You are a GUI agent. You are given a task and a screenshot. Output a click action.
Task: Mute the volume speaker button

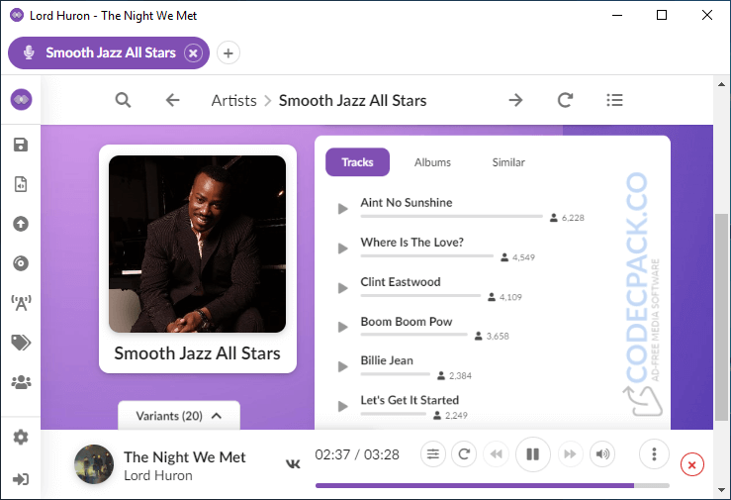(601, 454)
